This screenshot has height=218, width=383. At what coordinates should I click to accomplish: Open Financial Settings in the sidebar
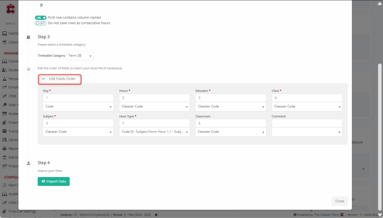pos(22,211)
